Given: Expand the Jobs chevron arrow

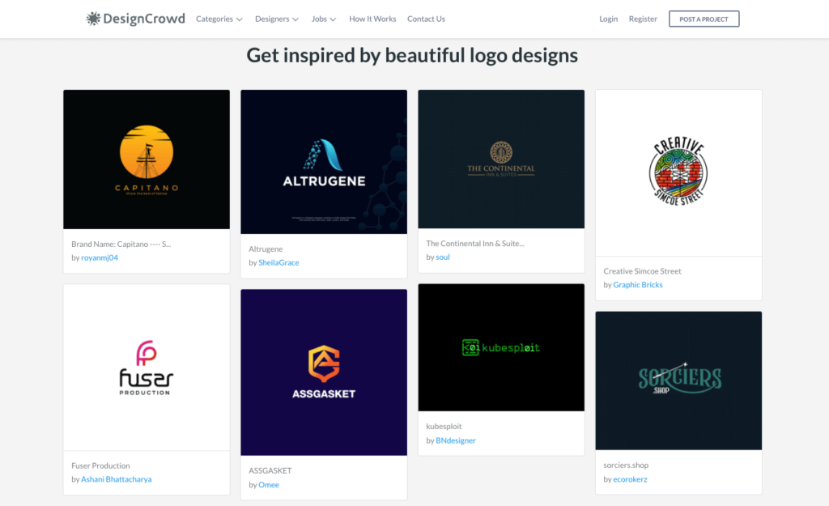Looking at the screenshot, I should click(x=333, y=19).
